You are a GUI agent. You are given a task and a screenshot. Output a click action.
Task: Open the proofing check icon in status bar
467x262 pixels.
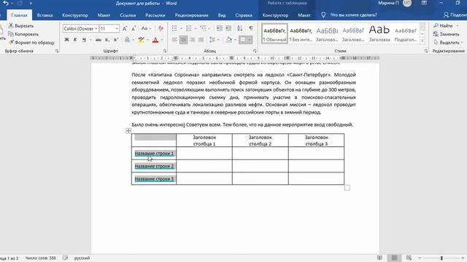coord(65,258)
